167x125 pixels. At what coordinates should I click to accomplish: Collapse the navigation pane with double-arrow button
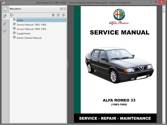point(62,9)
